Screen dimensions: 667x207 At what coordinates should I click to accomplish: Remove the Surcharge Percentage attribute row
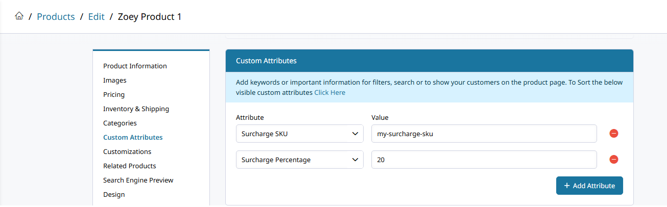(x=614, y=160)
